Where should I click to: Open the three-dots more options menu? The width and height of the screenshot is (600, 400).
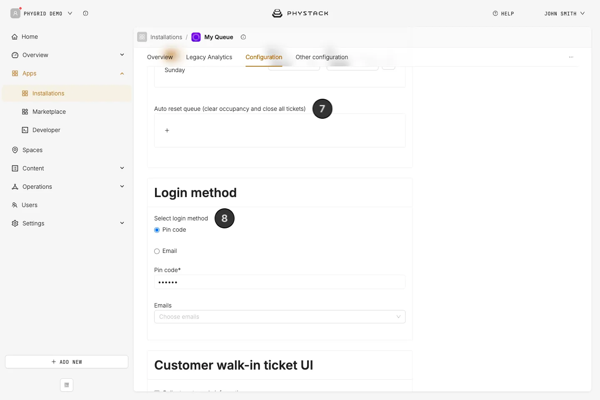[x=571, y=57]
